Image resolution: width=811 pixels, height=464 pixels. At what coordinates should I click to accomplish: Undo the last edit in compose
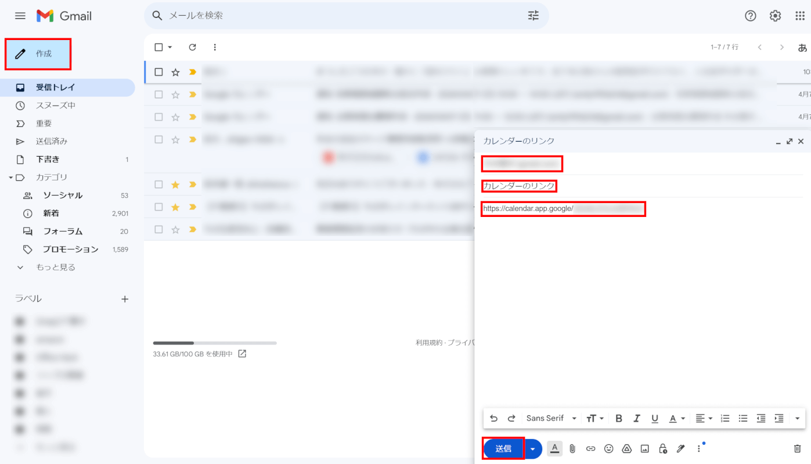pos(493,418)
